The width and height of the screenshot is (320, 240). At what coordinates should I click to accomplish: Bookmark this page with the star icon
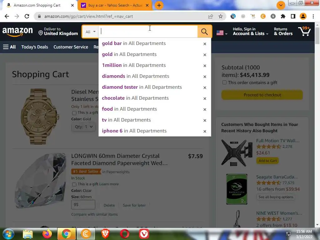coord(221,16)
